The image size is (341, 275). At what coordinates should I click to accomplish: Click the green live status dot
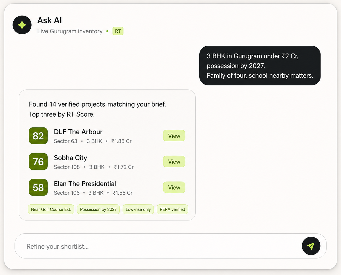pos(108,31)
